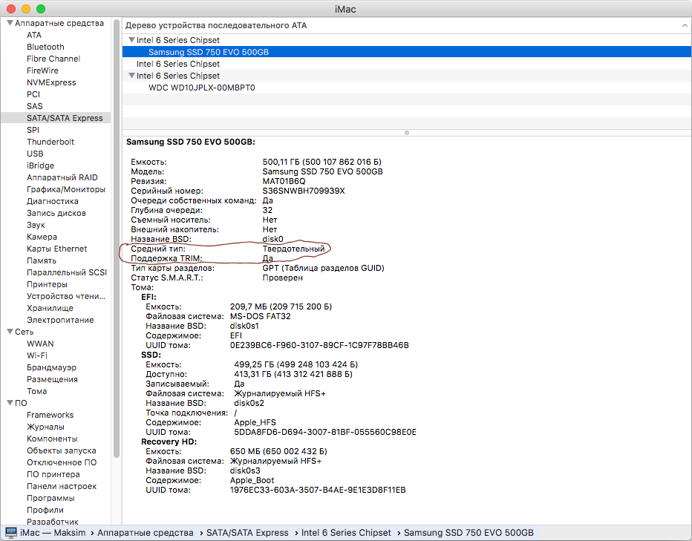This screenshot has height=541, width=692.
Task: Select SPI in the sidebar
Action: [33, 130]
